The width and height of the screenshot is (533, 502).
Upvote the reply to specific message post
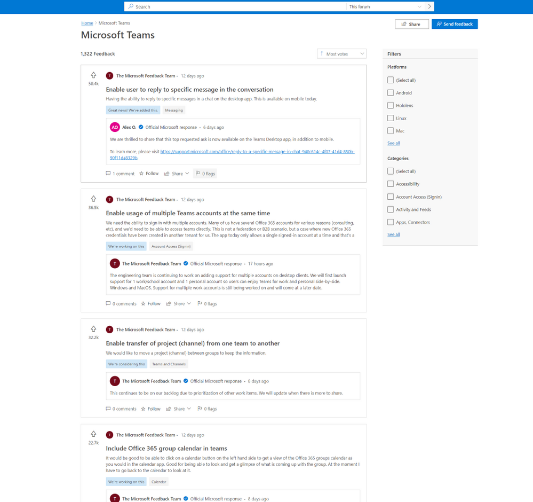pyautogui.click(x=93, y=75)
